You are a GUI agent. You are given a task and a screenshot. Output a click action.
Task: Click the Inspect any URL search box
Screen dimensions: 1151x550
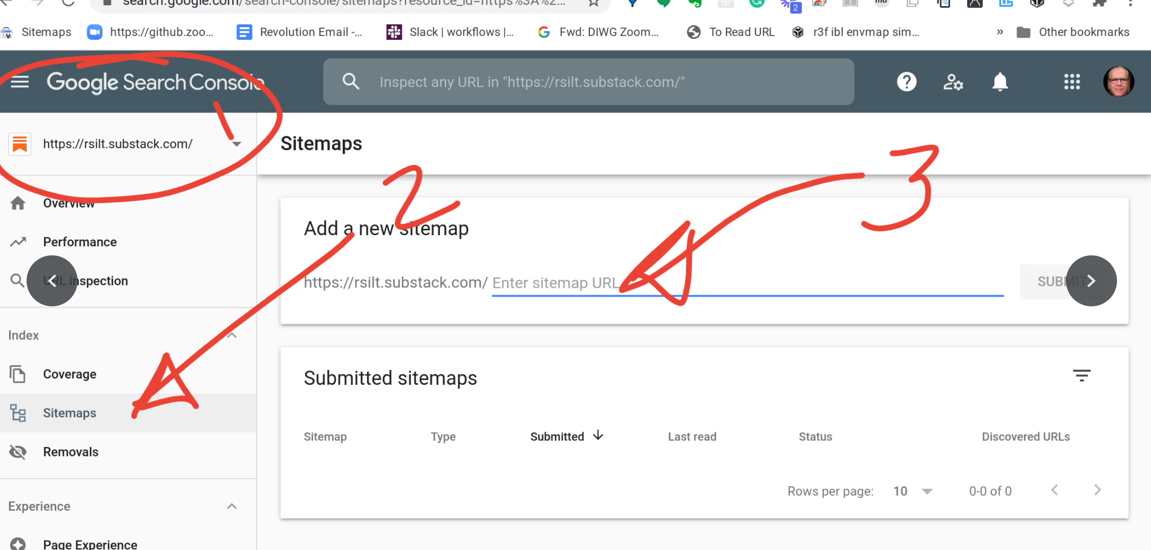pyautogui.click(x=588, y=82)
